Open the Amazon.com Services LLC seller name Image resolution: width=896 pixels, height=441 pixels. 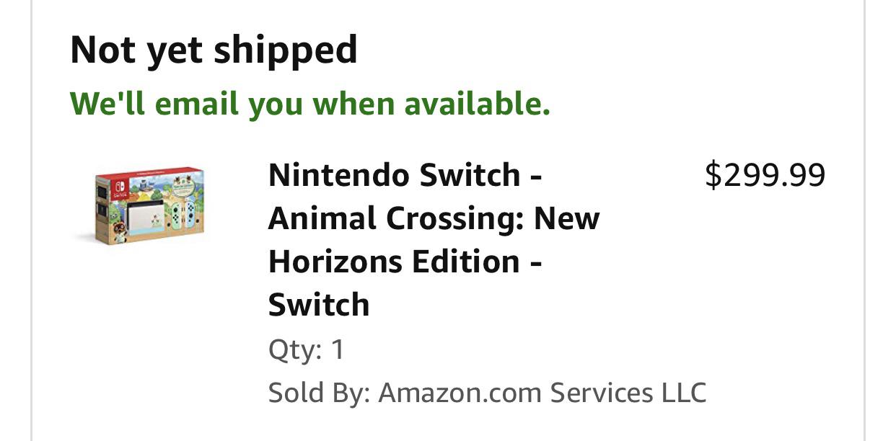(542, 393)
